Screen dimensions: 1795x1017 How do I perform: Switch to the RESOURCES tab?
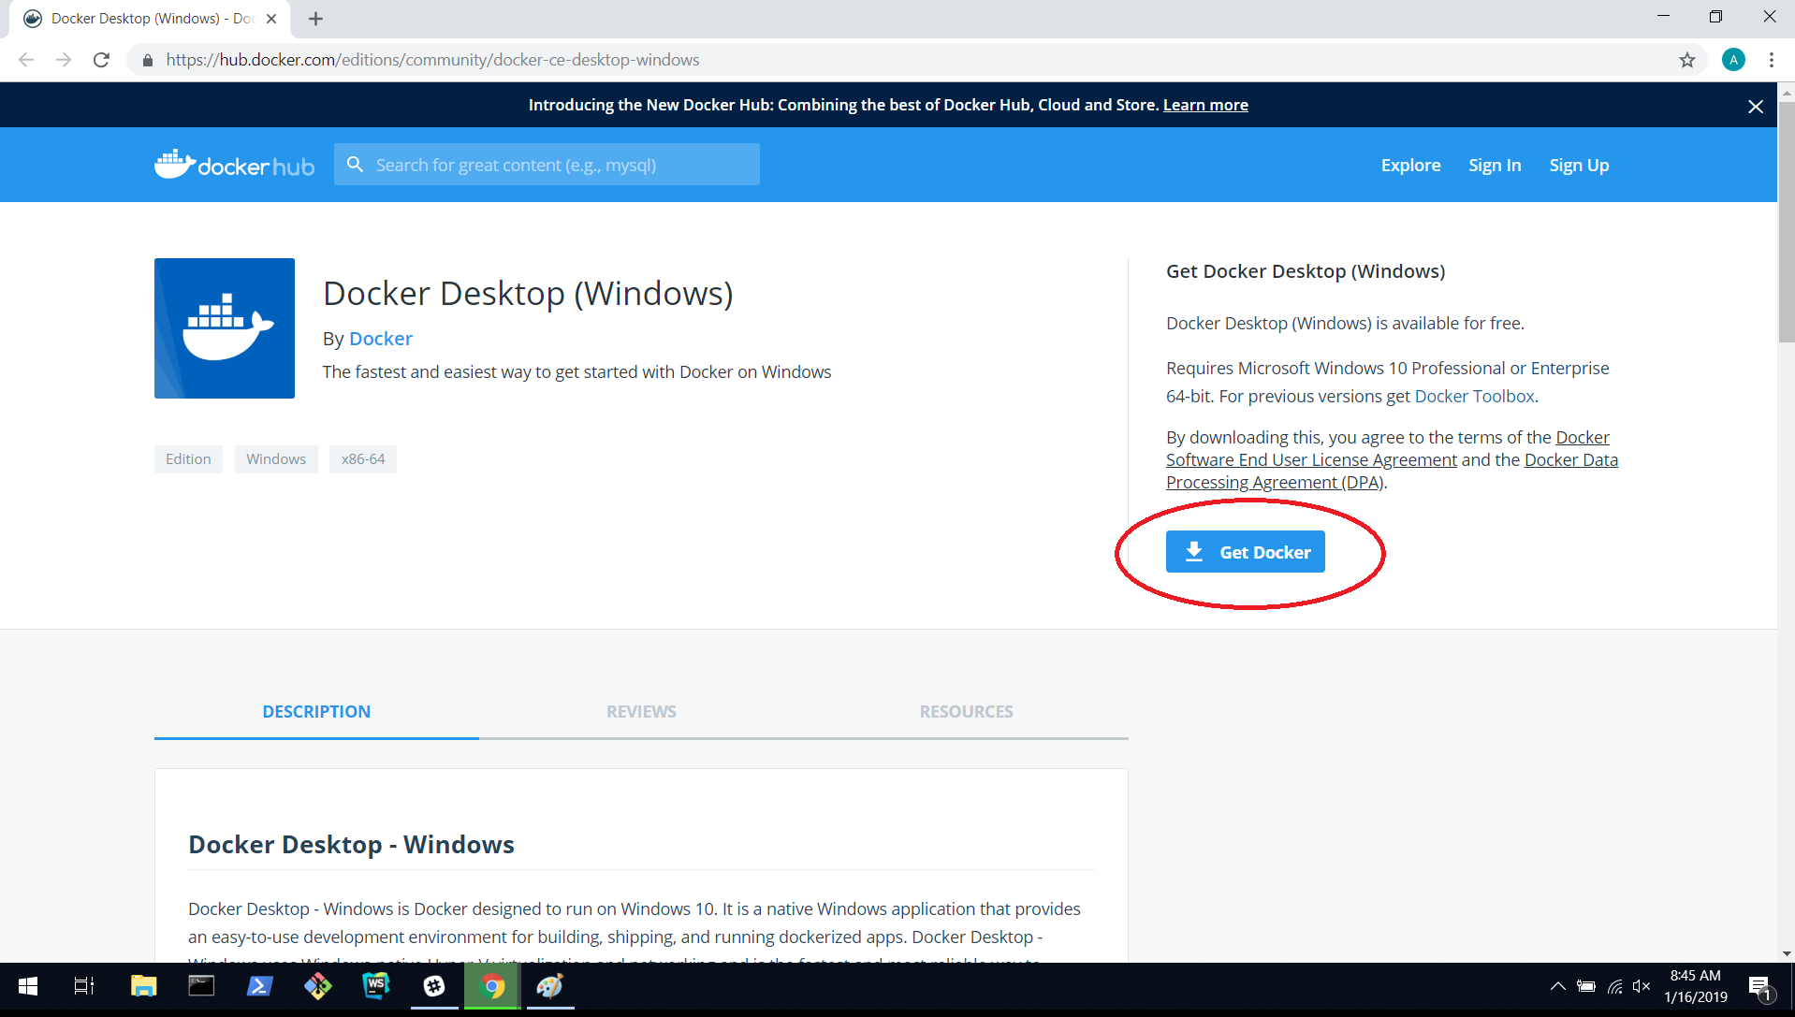point(966,712)
